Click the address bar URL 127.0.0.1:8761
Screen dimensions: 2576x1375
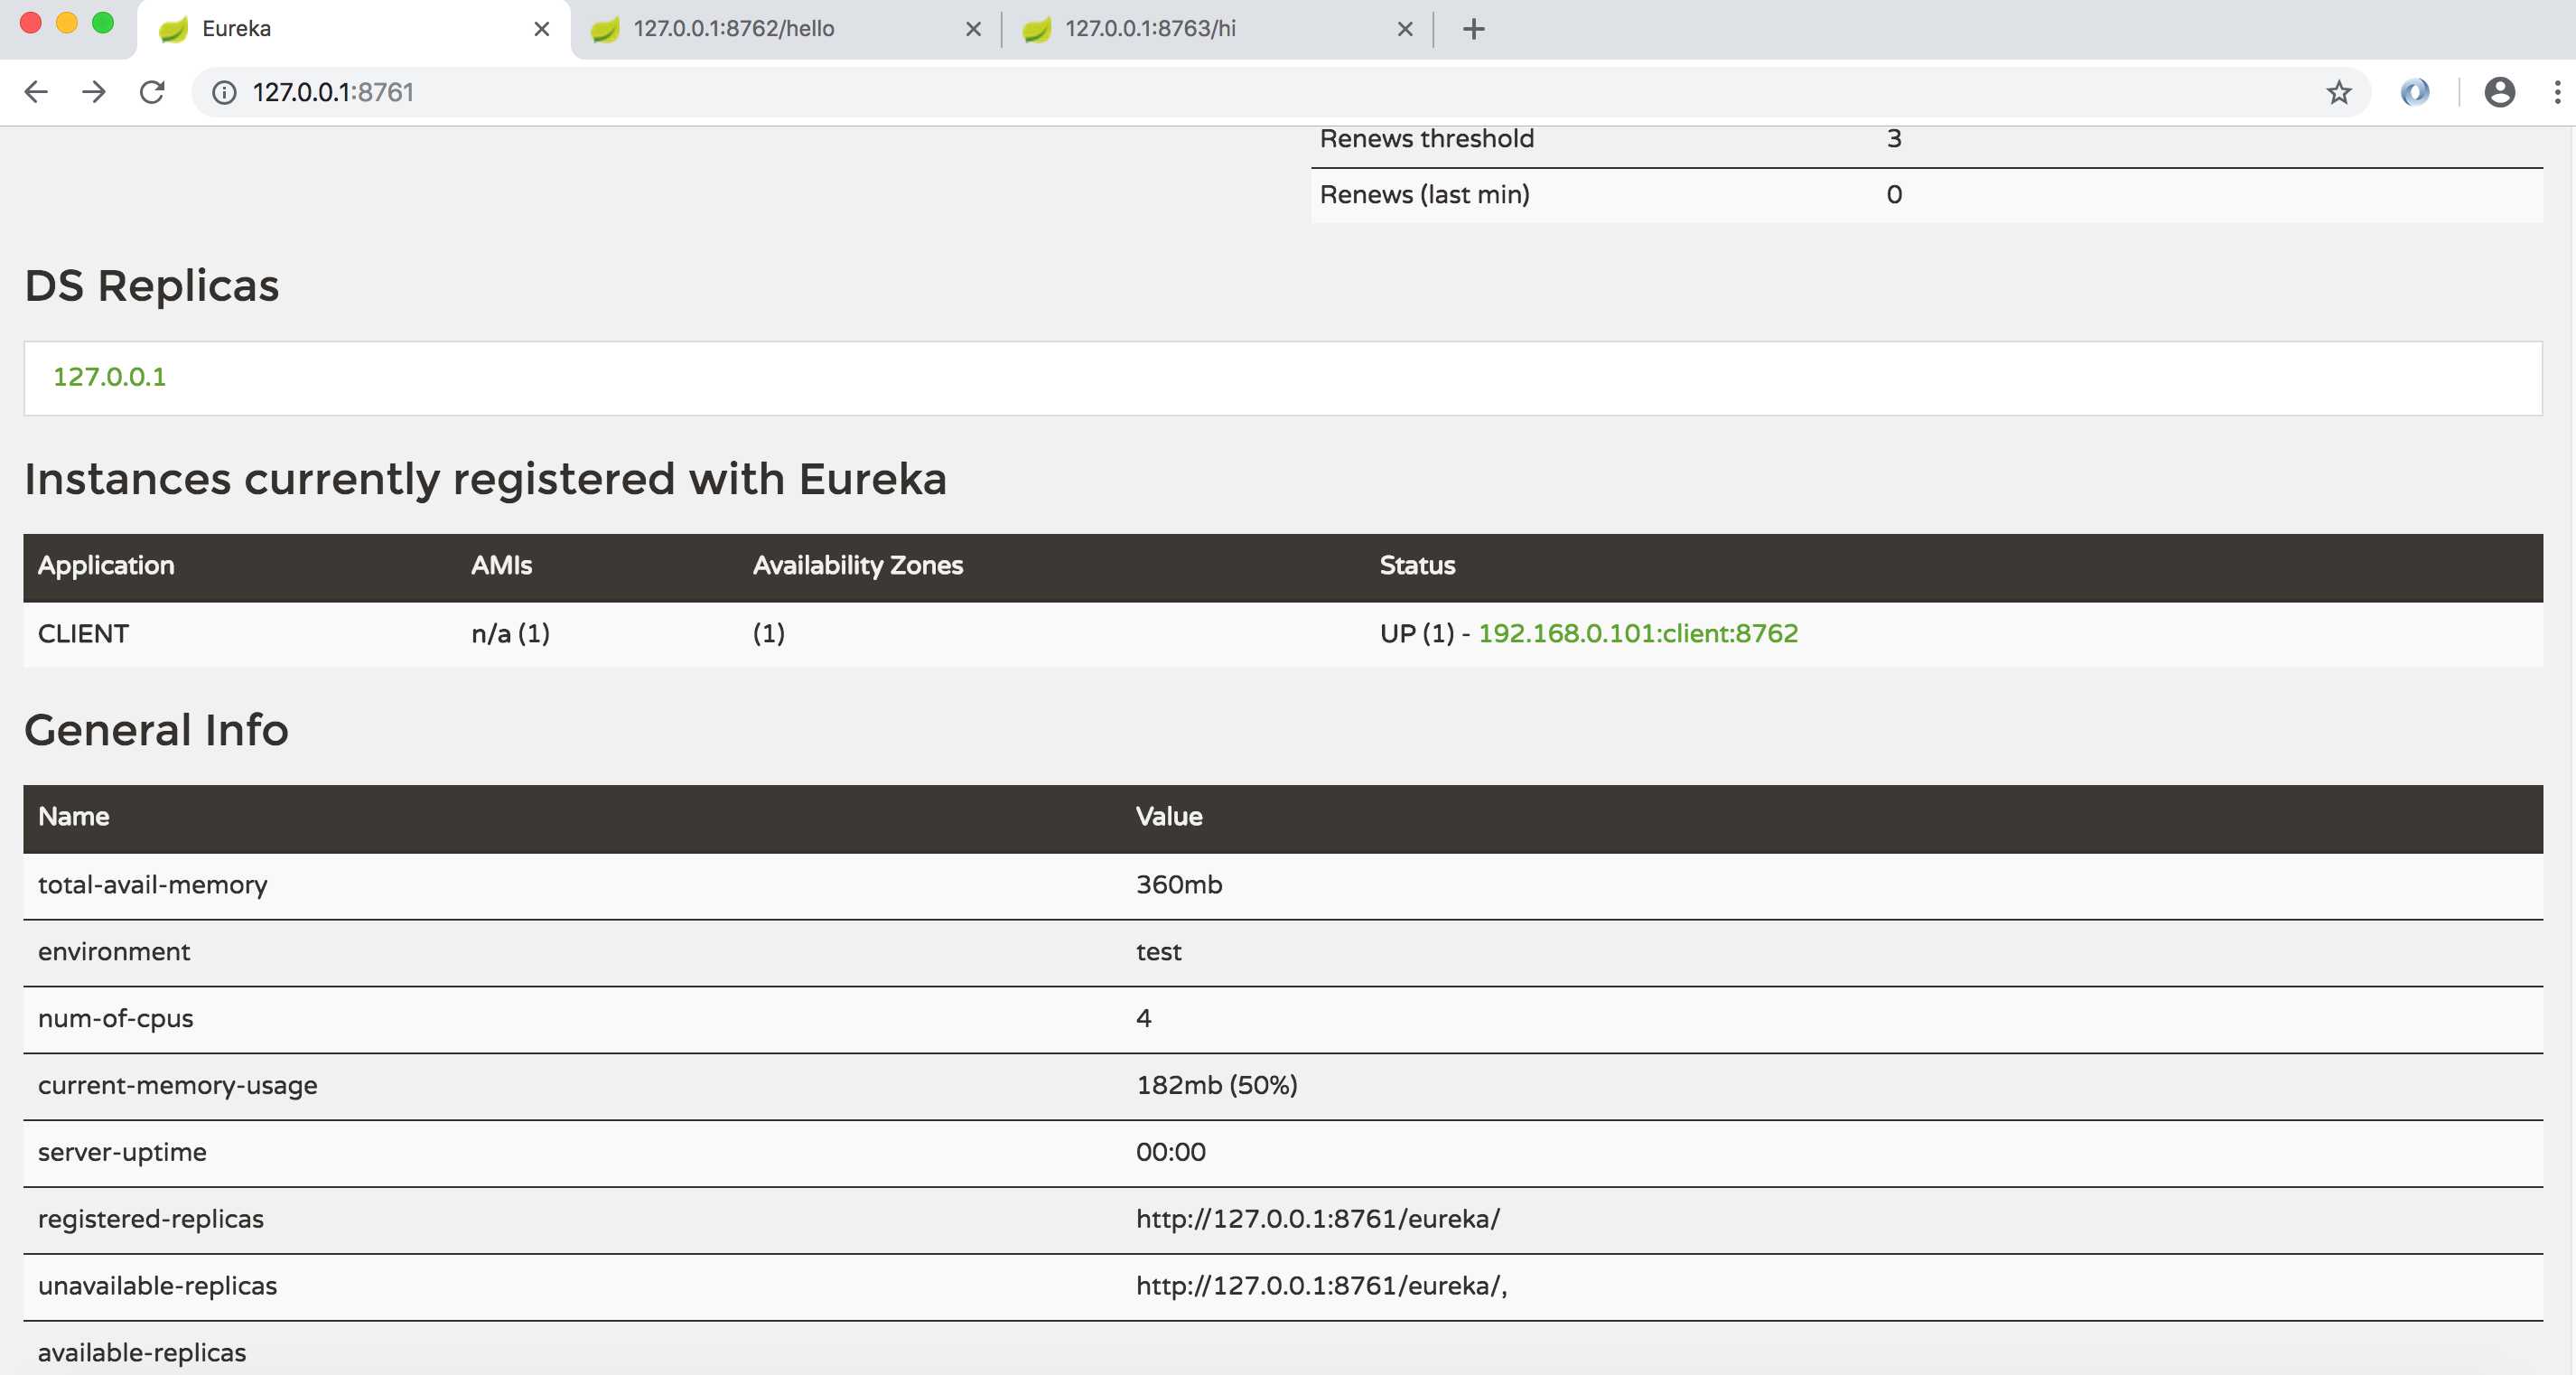333,92
